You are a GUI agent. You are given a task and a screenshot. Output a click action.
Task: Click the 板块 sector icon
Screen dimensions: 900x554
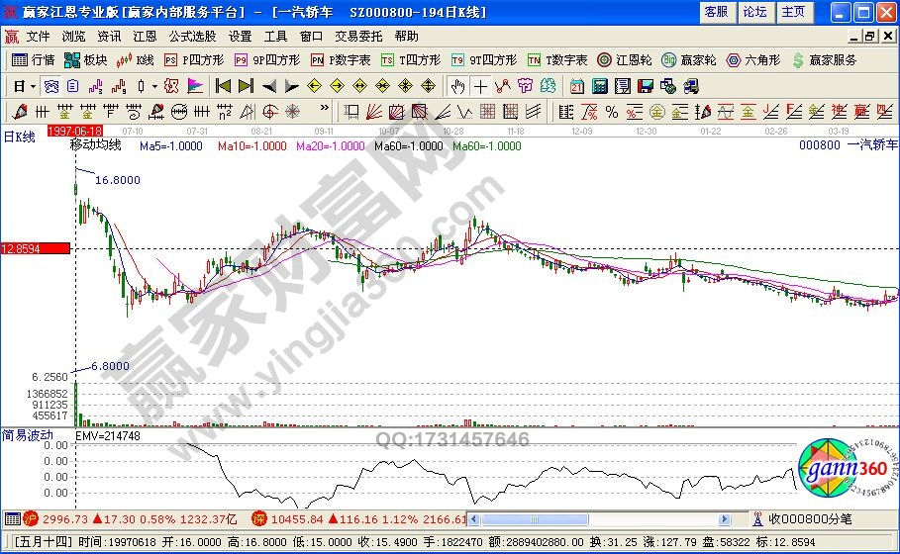(86, 60)
